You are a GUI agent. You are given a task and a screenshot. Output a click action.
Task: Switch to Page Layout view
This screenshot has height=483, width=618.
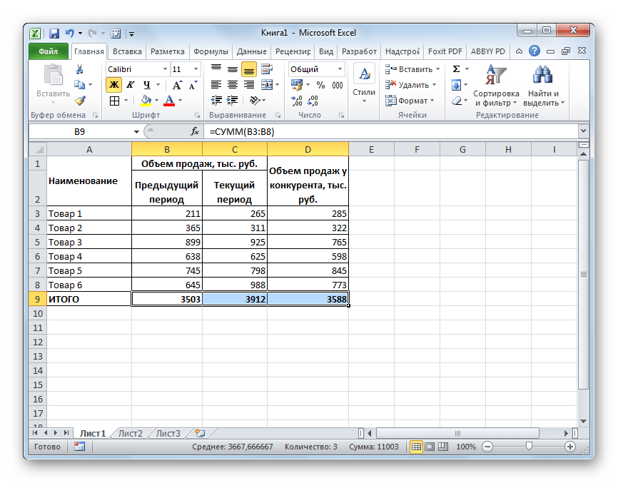click(430, 447)
